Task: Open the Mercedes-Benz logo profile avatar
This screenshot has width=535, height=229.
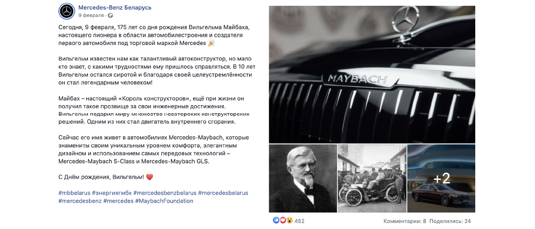Action: 66,11
